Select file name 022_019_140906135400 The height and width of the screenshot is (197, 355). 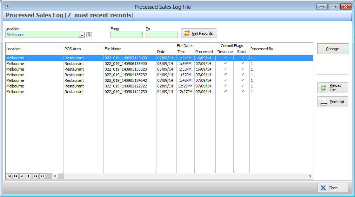(x=126, y=64)
